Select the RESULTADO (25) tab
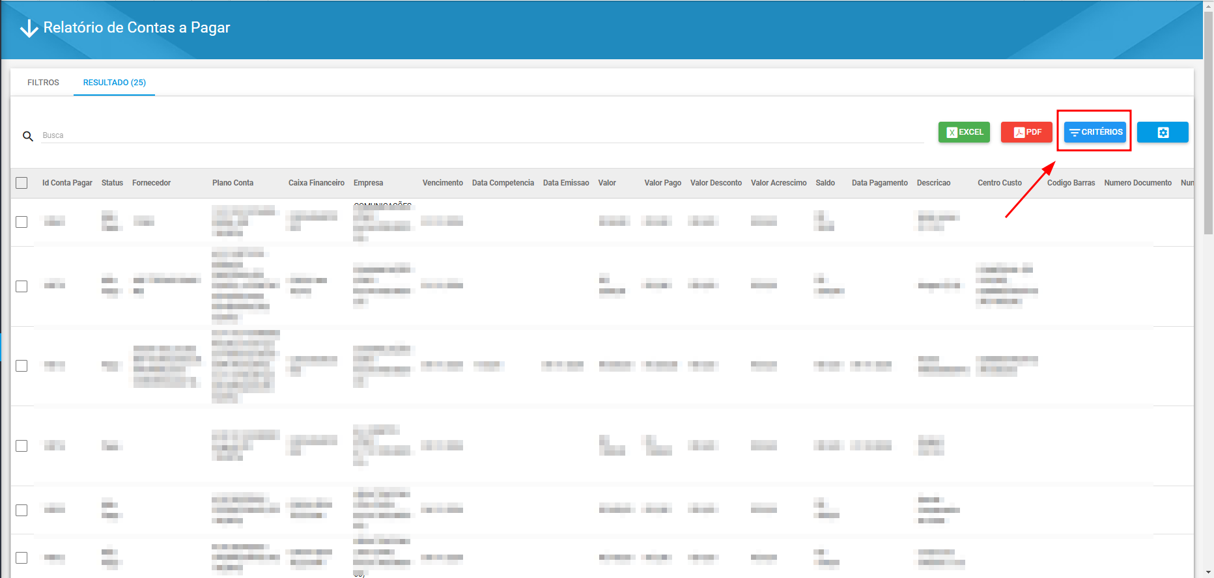 (x=115, y=83)
